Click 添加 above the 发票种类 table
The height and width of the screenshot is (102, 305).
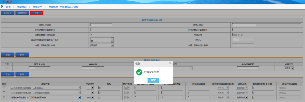click(x=8, y=74)
